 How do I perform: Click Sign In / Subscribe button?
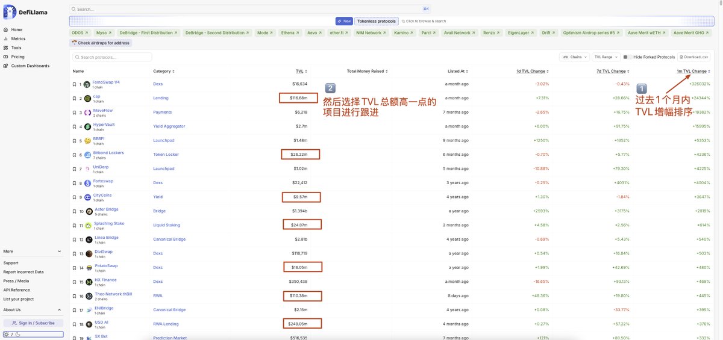click(33, 323)
